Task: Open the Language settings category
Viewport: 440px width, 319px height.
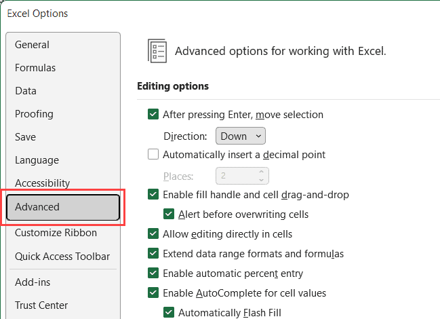Action: [x=37, y=160]
